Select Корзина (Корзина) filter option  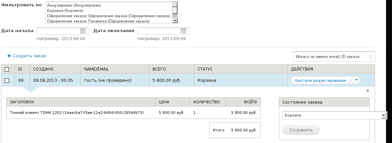[x=65, y=11]
